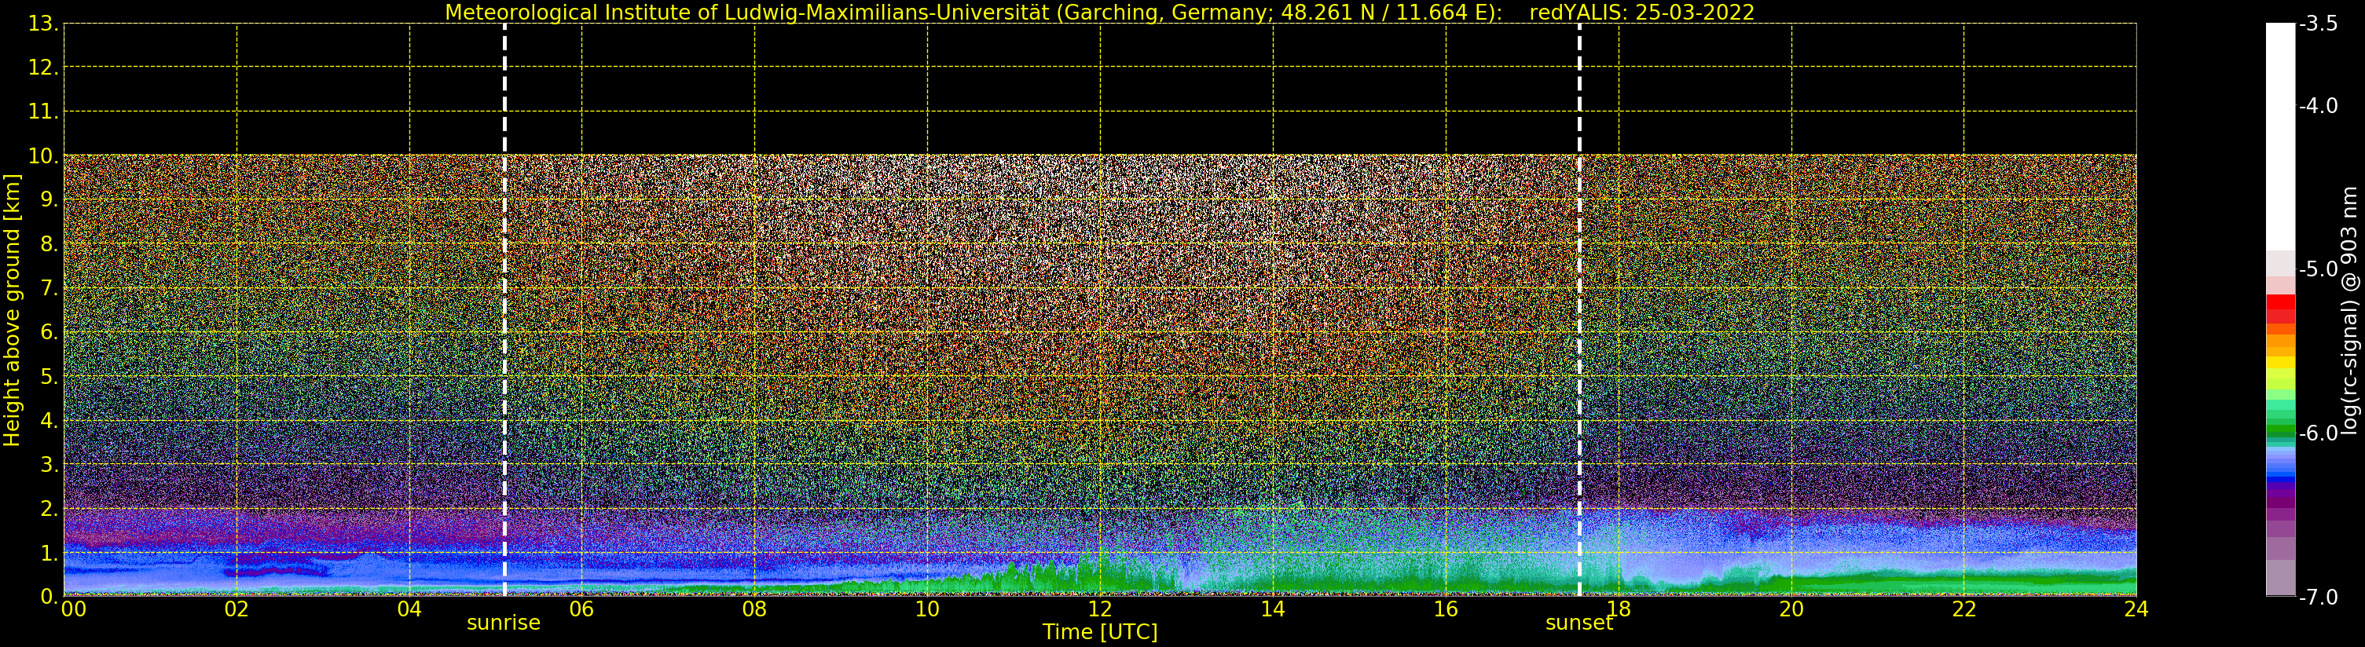Image resolution: width=2365 pixels, height=647 pixels.
Task: Click the colorbar tick label -5.0
Action: pos(2318,270)
